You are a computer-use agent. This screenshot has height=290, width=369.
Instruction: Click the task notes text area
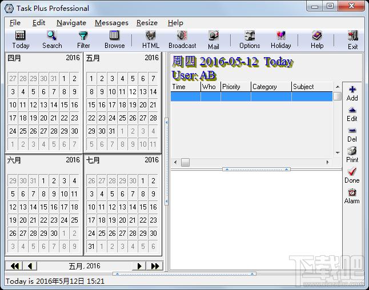coord(256,220)
